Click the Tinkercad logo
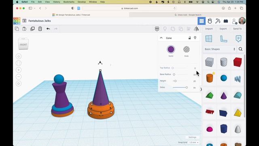 click(17, 21)
